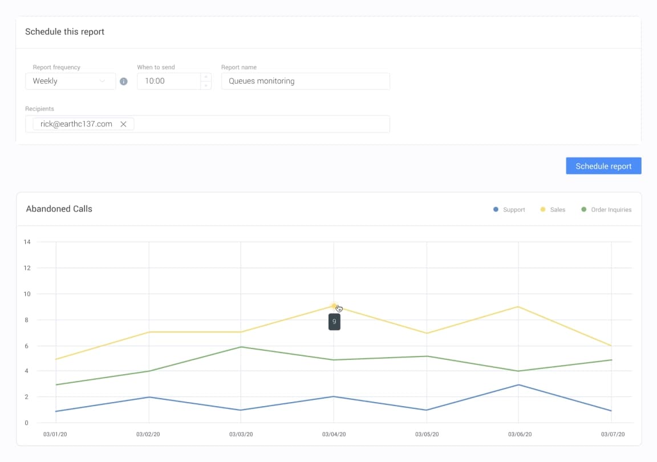Click the 03/02/20 axis label
Viewport: 657px width, 462px height.
point(148,434)
